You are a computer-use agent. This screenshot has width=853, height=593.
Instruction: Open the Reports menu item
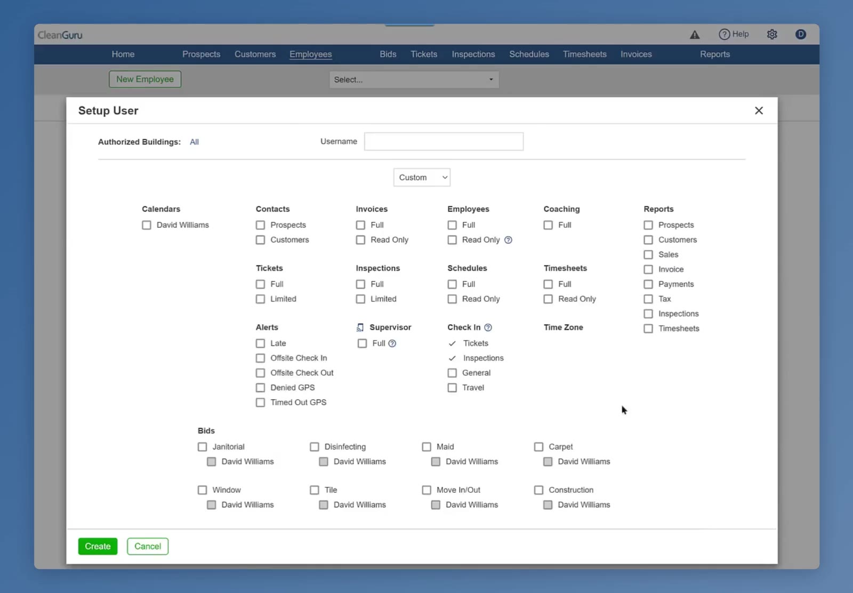click(x=715, y=54)
